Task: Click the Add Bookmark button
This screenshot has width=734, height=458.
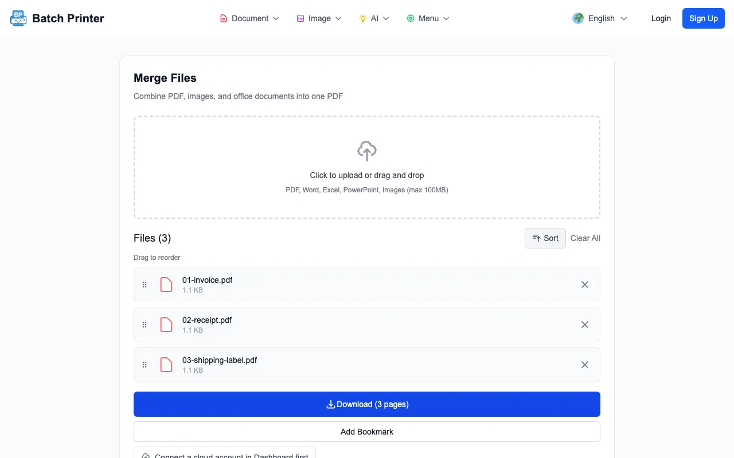Action: tap(367, 432)
